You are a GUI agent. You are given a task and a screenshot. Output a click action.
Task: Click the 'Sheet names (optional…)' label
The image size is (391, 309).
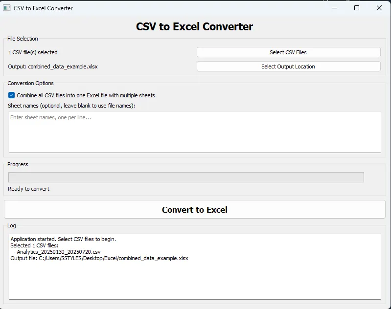pos(71,106)
